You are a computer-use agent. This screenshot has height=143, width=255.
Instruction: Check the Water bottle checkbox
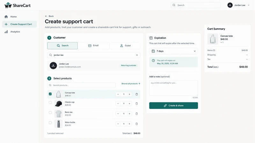coord(50,123)
